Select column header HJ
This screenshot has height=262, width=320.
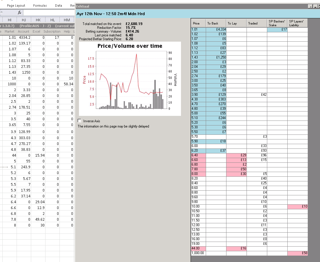(24, 20)
